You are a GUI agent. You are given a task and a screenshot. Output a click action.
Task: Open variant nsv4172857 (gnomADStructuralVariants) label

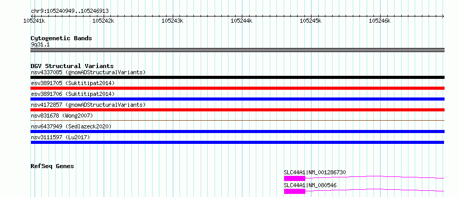[x=88, y=105]
